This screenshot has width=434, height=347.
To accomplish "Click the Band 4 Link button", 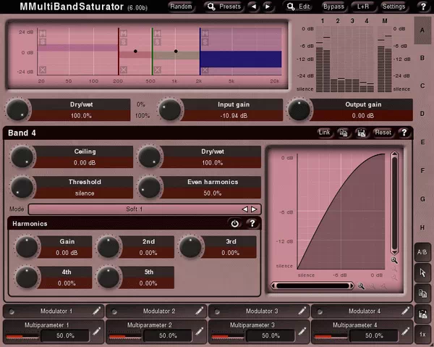I will pyautogui.click(x=324, y=133).
